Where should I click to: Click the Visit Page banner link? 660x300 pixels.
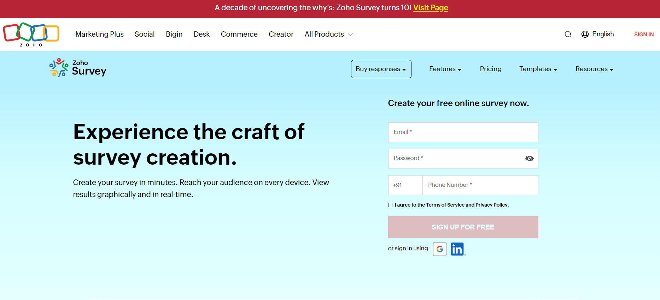pos(430,8)
